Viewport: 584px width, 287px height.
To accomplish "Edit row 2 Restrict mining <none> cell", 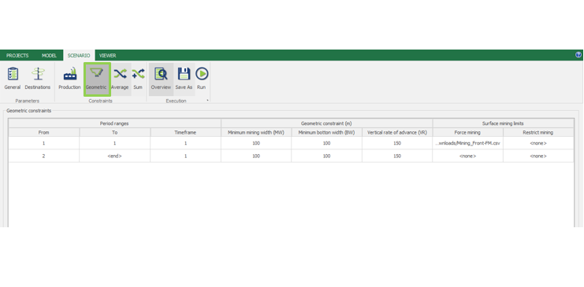I will pyautogui.click(x=538, y=156).
